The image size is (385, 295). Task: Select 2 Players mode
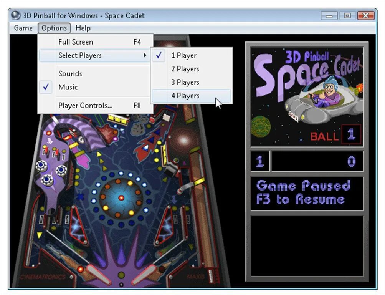tap(192, 69)
